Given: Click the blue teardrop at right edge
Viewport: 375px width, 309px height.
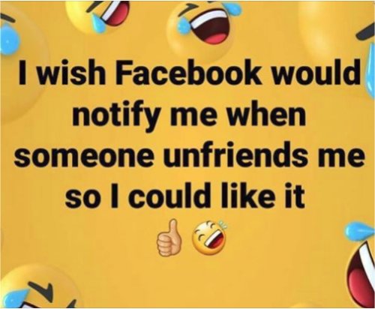Looking at the screenshot, I should [x=368, y=73].
